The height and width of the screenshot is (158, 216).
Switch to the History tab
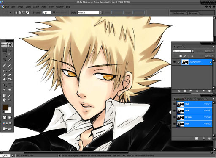pos(200,99)
